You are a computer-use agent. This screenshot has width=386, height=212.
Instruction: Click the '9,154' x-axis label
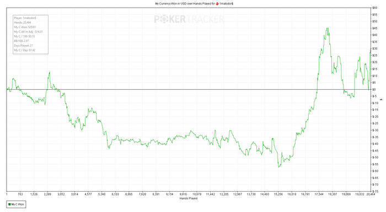170,194
